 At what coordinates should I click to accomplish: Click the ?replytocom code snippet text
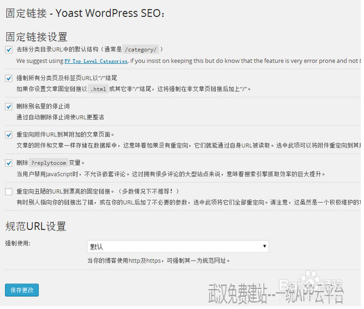[49, 163]
